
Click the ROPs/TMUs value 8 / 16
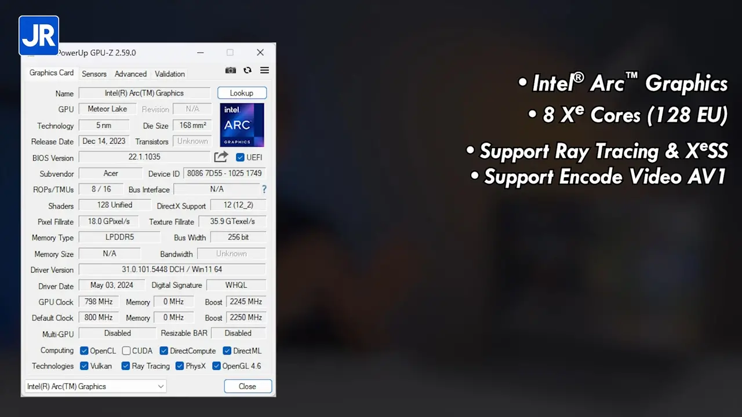(101, 189)
